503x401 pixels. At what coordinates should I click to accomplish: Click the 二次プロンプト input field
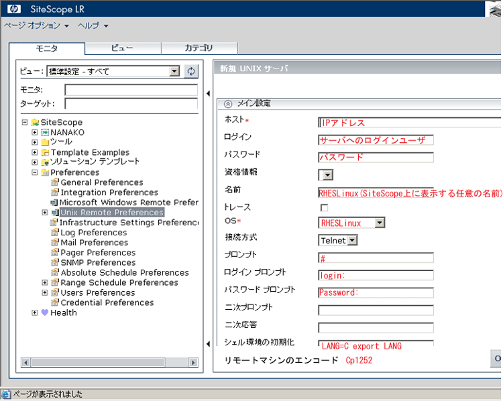click(x=376, y=310)
